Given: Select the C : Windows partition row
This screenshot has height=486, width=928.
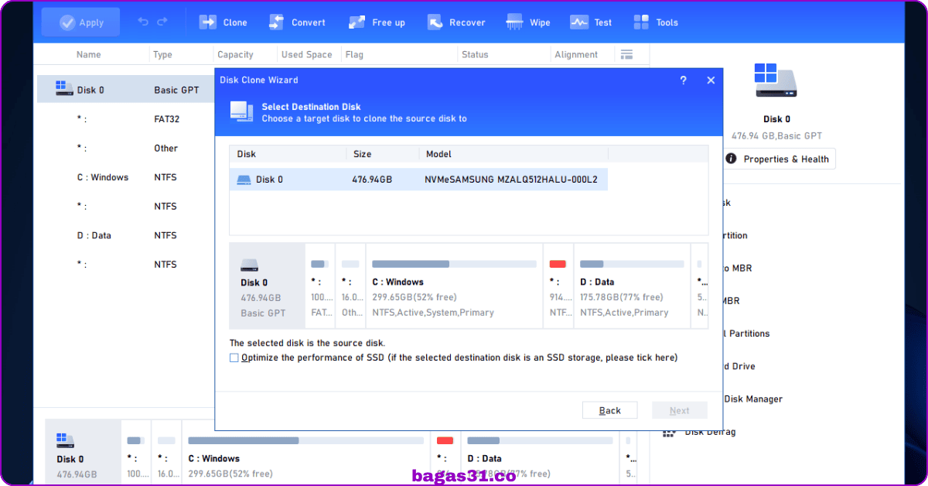Looking at the screenshot, I should coord(126,177).
